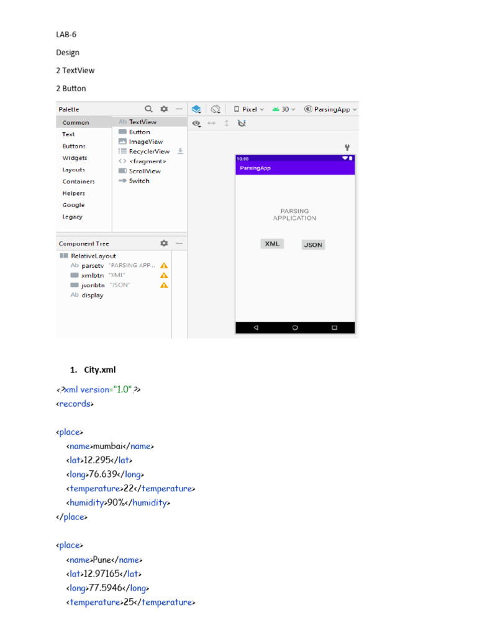Select the design surface layers icon
Image resolution: width=477 pixels, height=636 pixels.
196,109
